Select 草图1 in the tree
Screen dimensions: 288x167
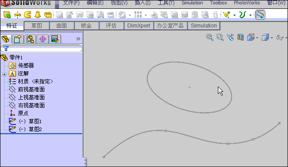tap(31, 121)
